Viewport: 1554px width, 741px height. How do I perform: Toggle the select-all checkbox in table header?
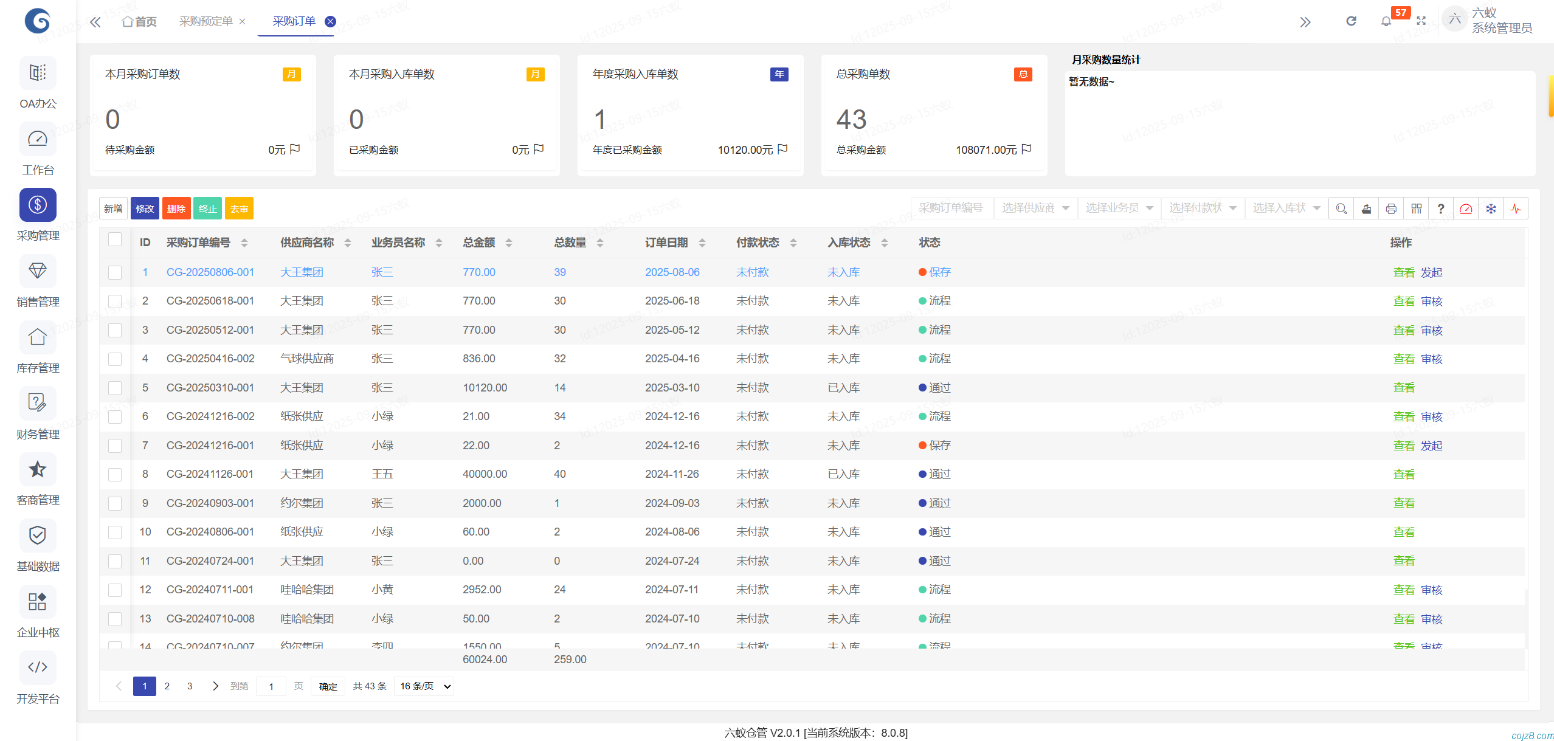115,240
